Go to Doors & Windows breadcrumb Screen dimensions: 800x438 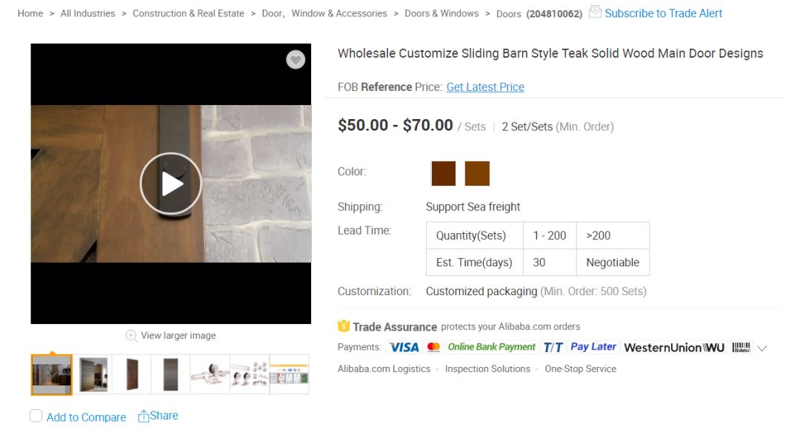(441, 13)
